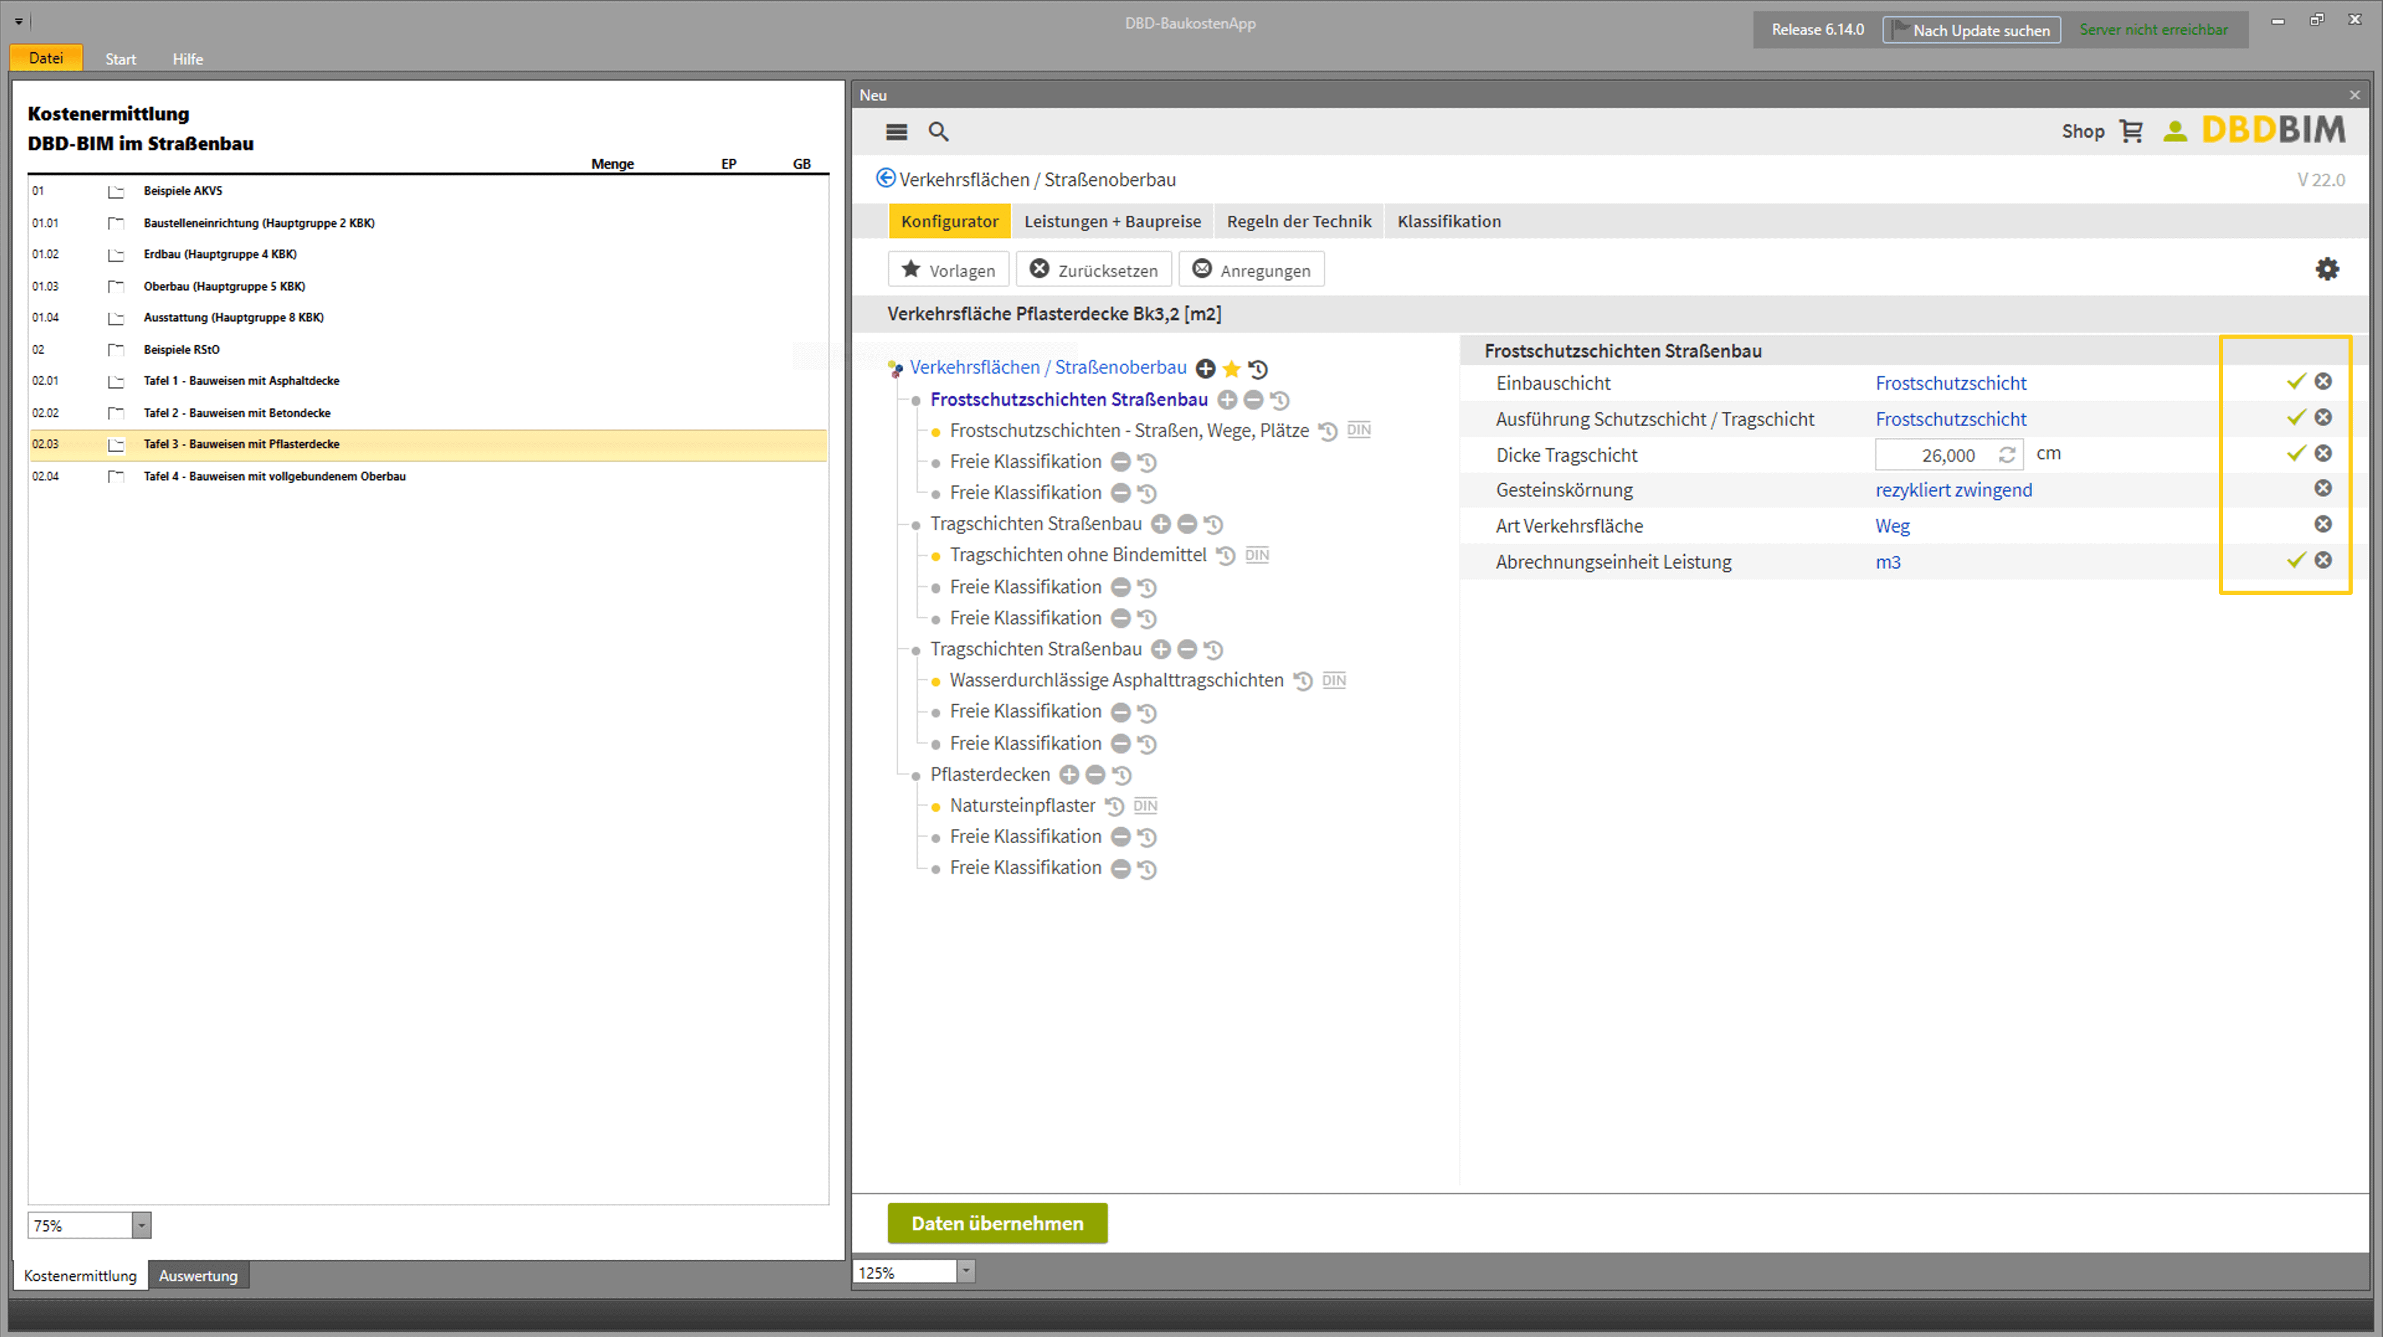The image size is (2383, 1337).
Task: Toggle checkmark for Abrechnungseinheit Leistung
Action: tap(2296, 560)
